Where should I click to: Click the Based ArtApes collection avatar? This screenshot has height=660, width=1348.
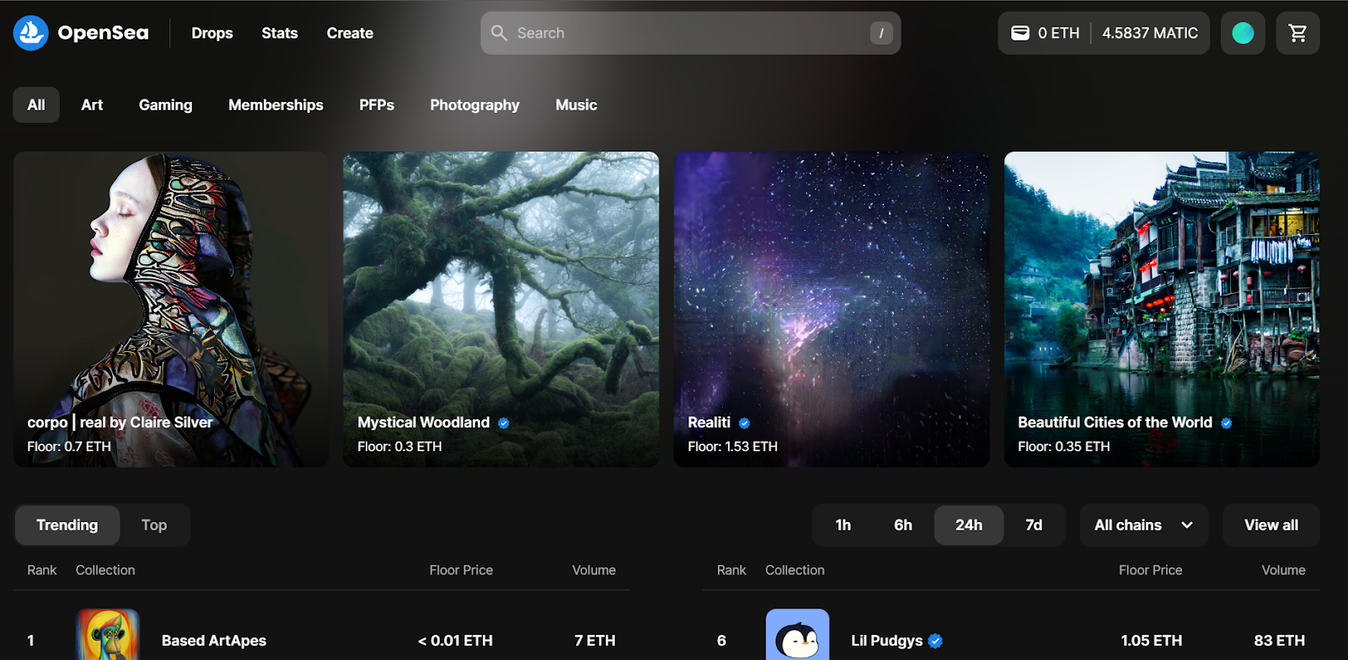tap(108, 636)
